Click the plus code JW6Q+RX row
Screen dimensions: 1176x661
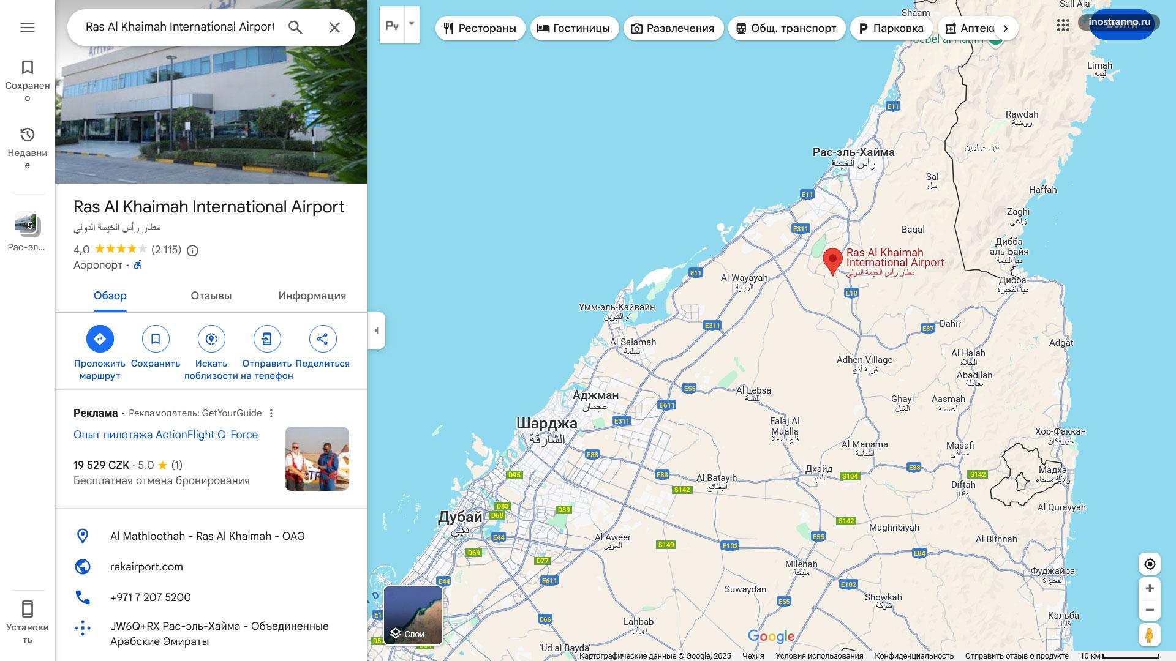pos(211,633)
